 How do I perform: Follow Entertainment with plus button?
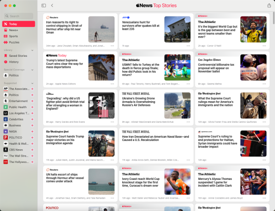32,101
